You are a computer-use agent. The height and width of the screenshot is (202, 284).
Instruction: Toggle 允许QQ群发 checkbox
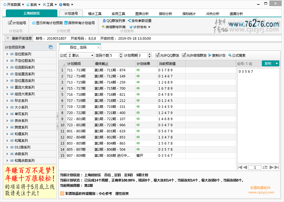158,55
